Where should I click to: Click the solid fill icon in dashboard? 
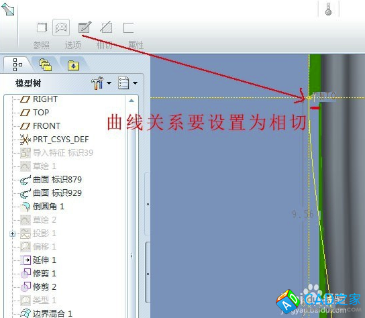pyautogui.click(x=42, y=28)
